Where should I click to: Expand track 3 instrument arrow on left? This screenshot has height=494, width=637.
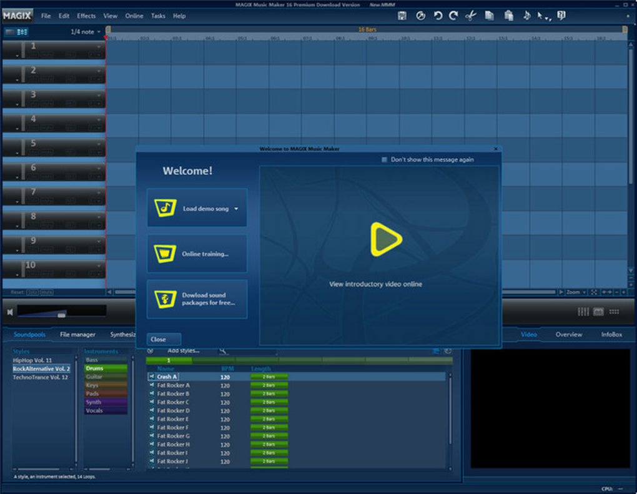17,104
